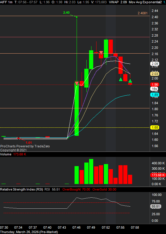This screenshot has height=234, width=166.
Task: Click the O: 1.98 open readout
Action: click(57, 2)
